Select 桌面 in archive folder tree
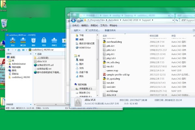195x130 pixels. (11, 57)
